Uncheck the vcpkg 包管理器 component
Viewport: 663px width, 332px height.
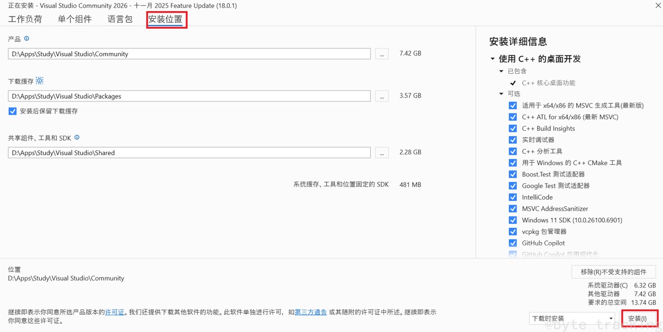pos(512,231)
